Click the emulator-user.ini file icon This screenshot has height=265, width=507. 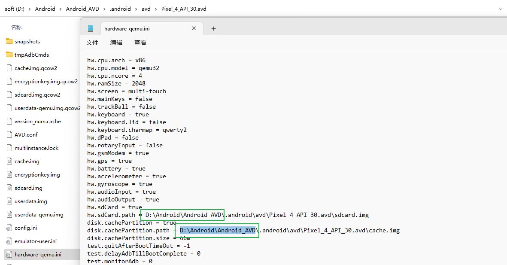click(9, 241)
